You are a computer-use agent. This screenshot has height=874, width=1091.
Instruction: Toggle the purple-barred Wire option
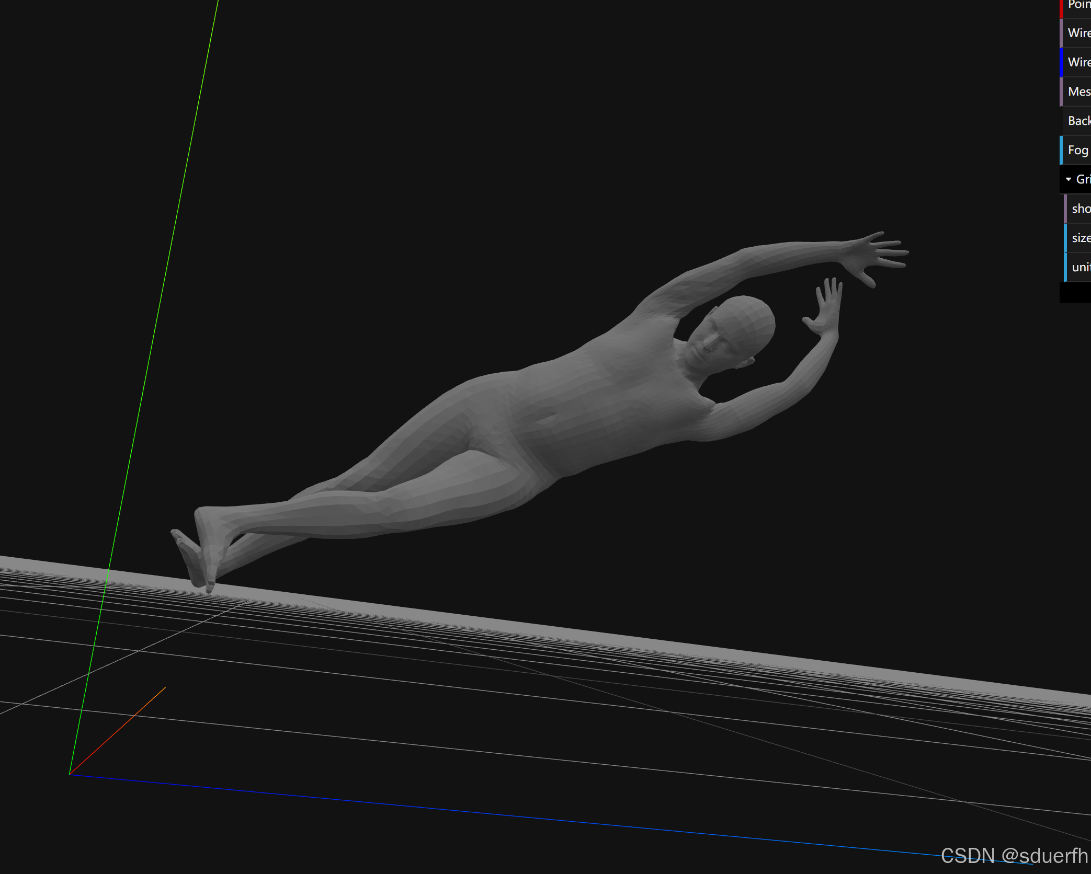click(x=1078, y=33)
